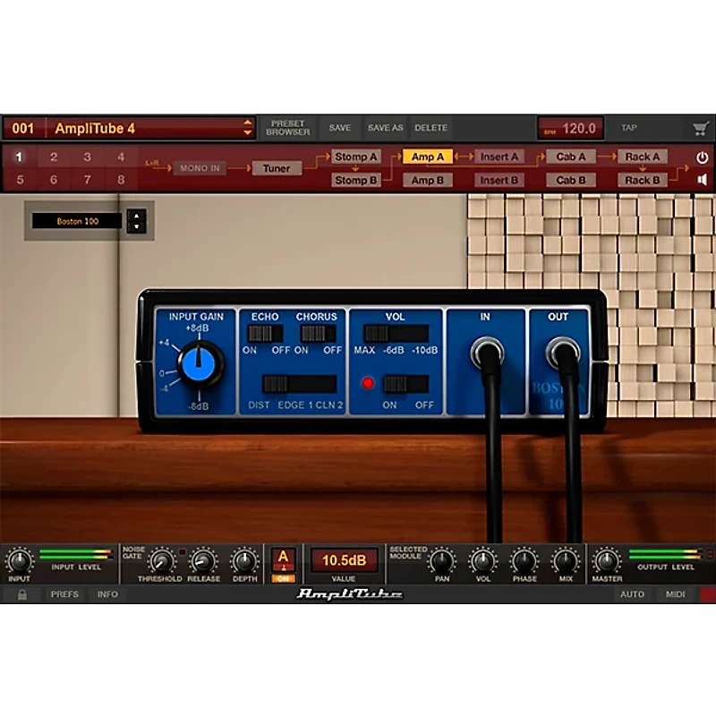
Task: Click the amp model up/down stepper arrows
Action: [x=136, y=221]
